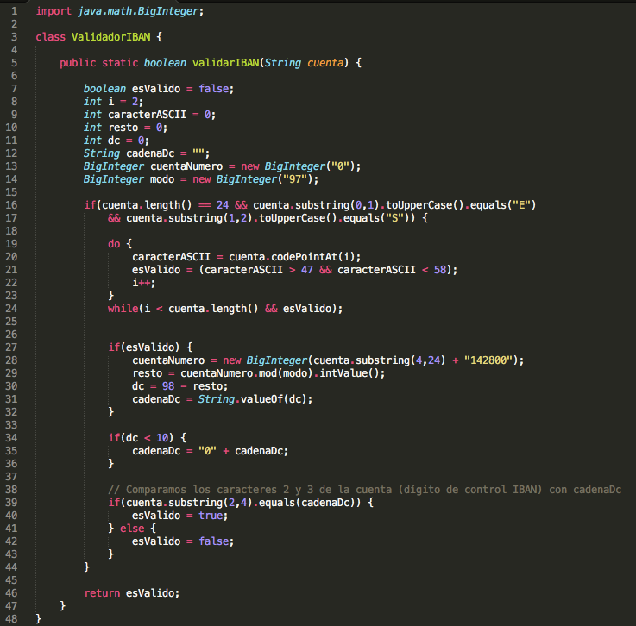Click the 'if(esValido)' condition
Image resolution: width=636 pixels, height=626 pixels.
(143, 347)
